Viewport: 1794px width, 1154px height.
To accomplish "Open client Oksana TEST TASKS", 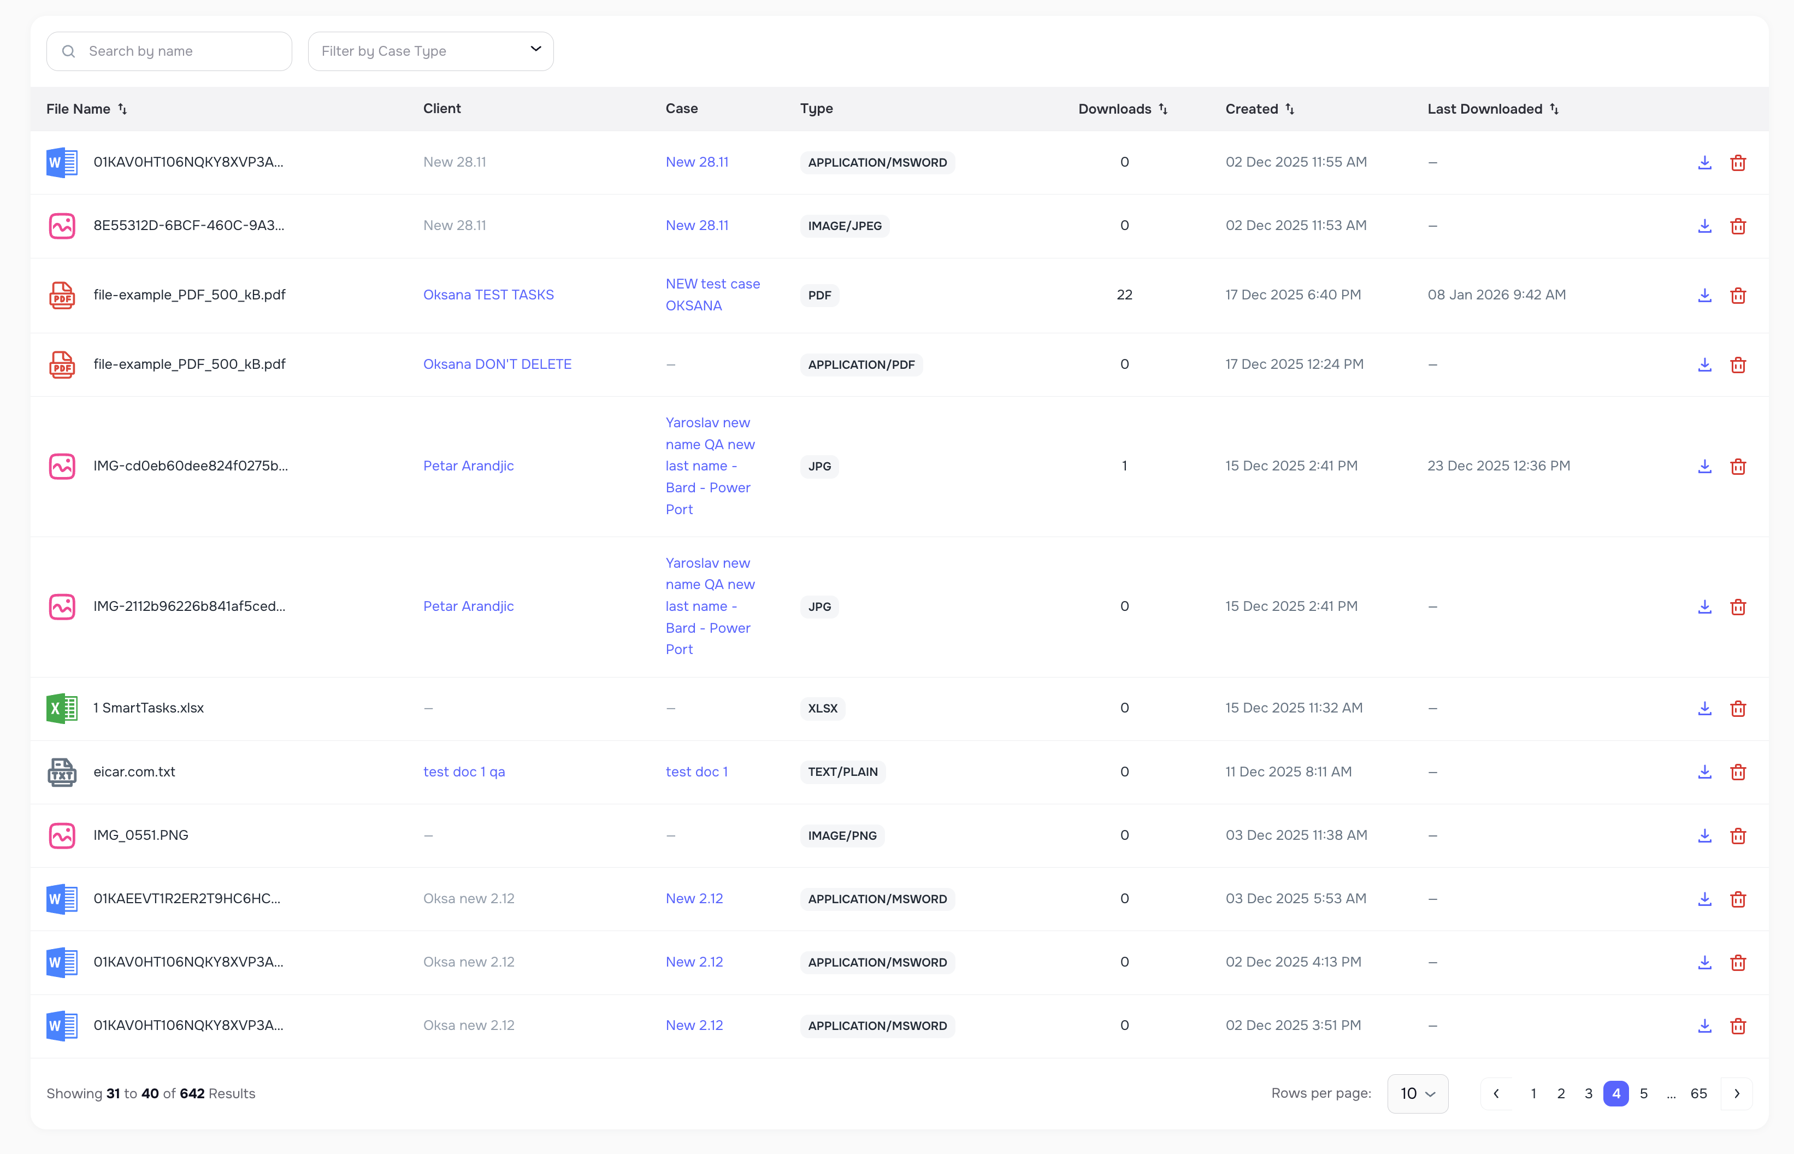I will 488,295.
